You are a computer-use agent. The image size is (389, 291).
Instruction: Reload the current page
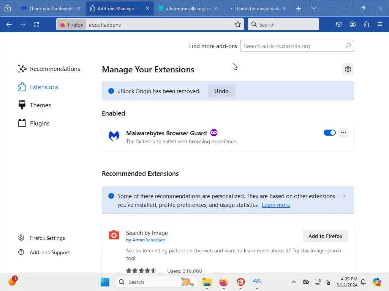pos(36,25)
